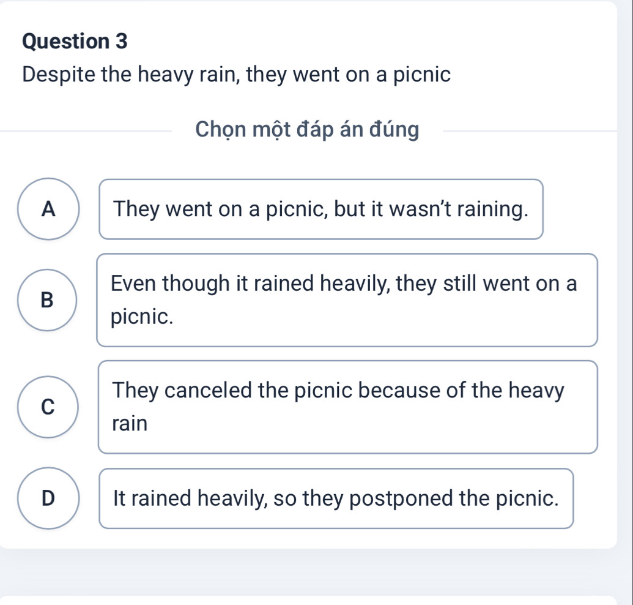
Task: Click divider line left of "Chọn một đáp án đúng"
Action: coord(86,130)
